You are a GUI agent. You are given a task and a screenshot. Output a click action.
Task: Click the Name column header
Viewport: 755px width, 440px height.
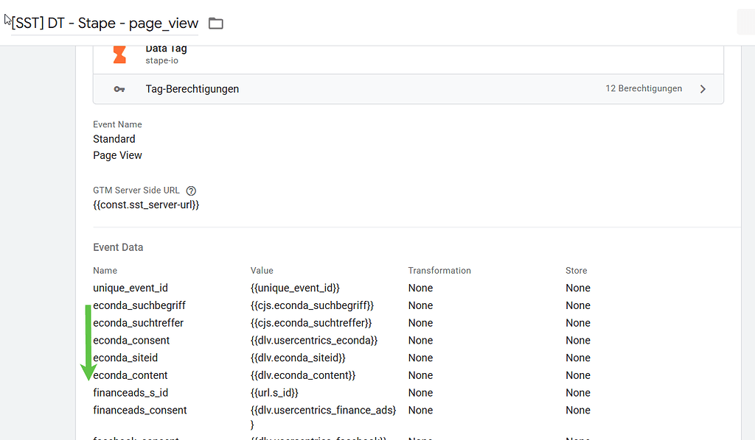click(x=105, y=270)
